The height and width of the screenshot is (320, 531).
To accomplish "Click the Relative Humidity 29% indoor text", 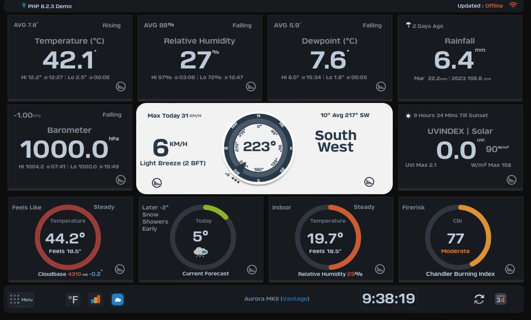I will (x=330, y=274).
